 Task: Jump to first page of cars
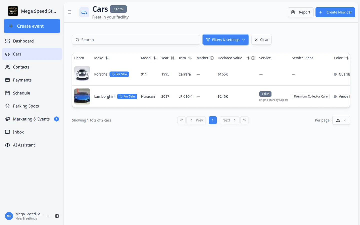[181, 120]
